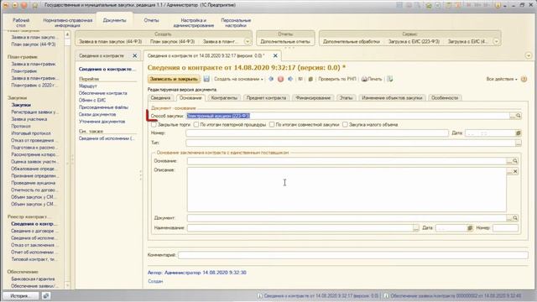Switch to the Предмет контракта tab
Screen dimensions: 537x302
click(266, 98)
